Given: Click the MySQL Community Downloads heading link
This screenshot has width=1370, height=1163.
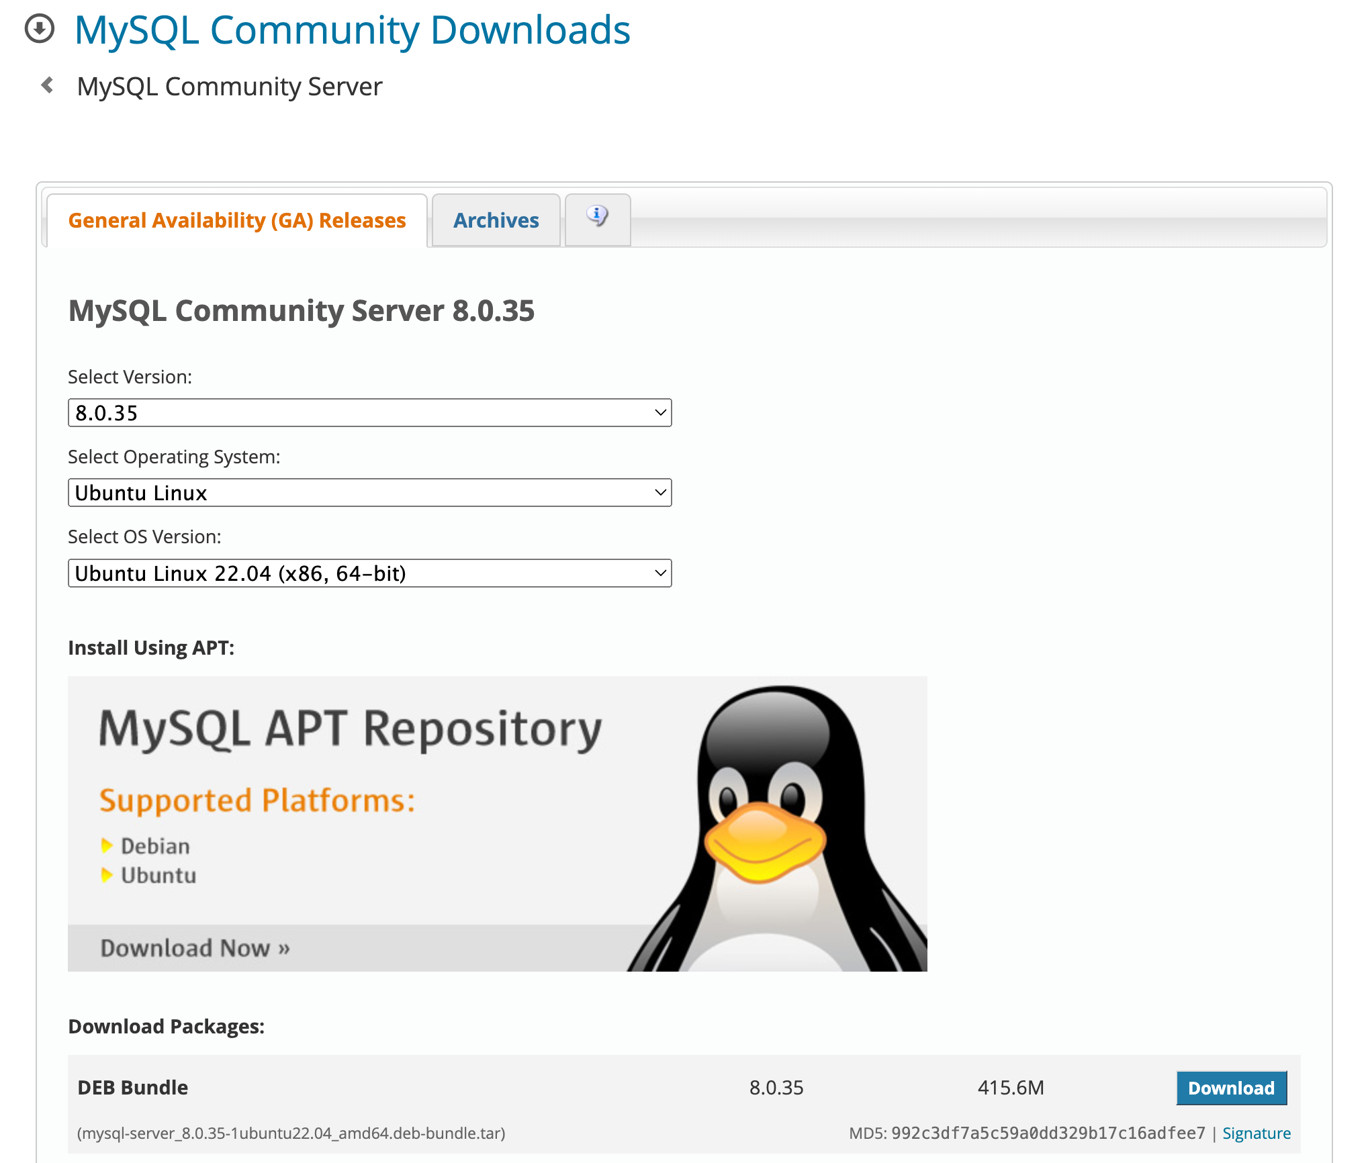Looking at the screenshot, I should pos(352,30).
